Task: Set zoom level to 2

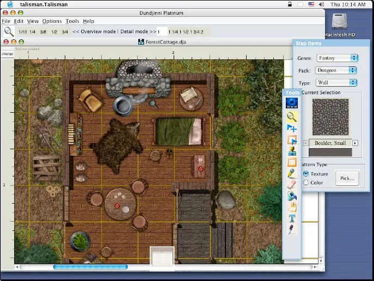Action: [202, 32]
